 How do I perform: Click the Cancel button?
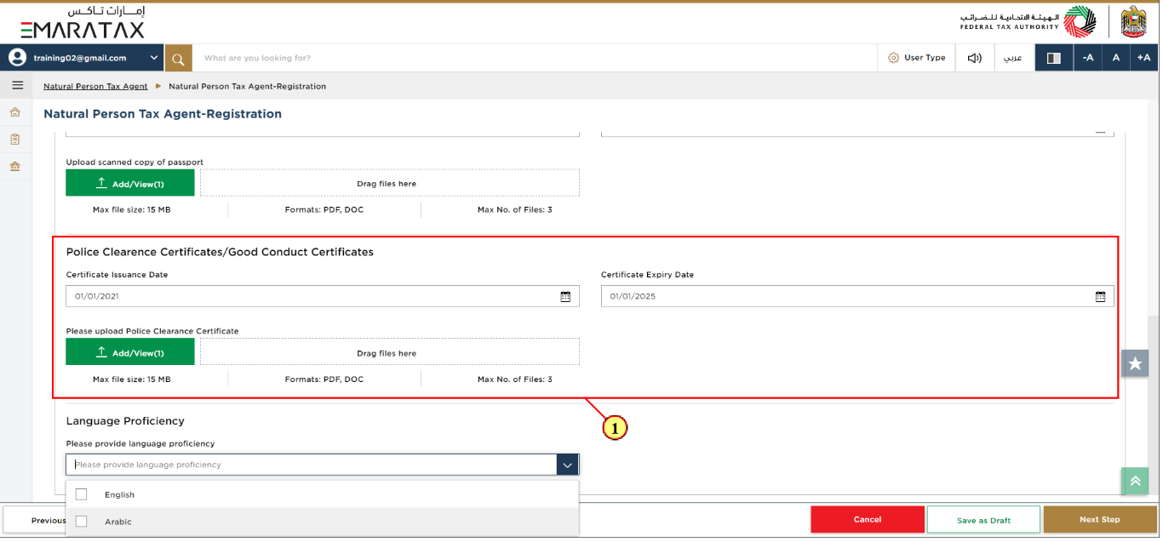click(868, 520)
